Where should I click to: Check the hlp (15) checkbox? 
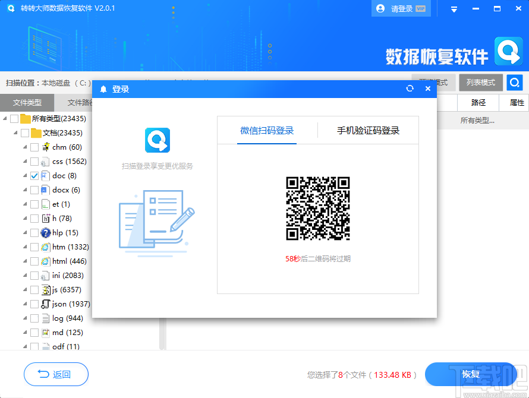(34, 233)
